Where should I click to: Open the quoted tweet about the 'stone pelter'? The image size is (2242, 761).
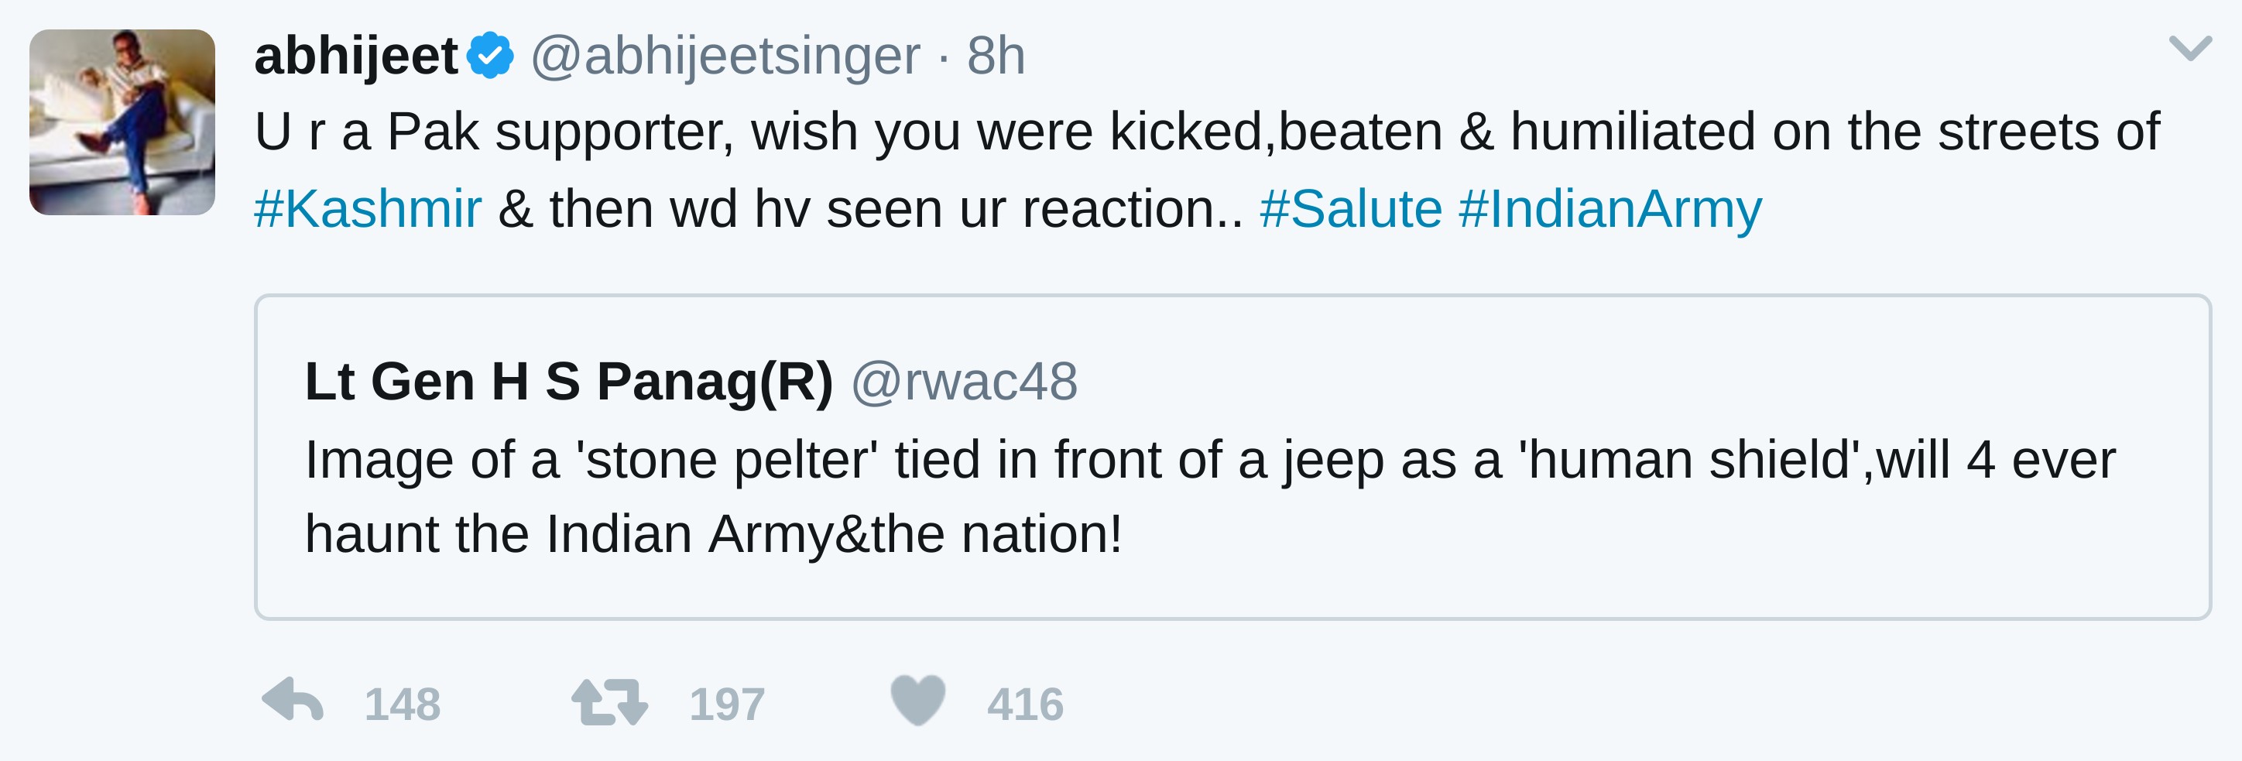tap(1210, 460)
